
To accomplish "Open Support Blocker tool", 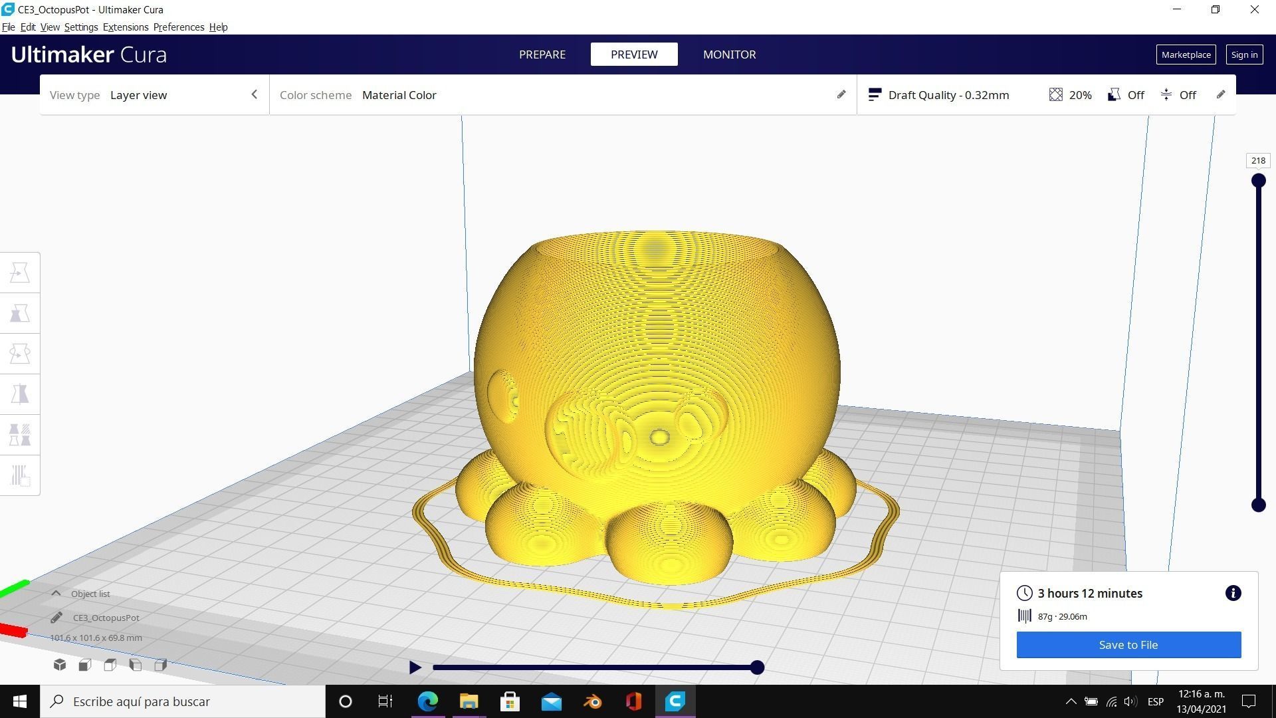I will point(20,475).
